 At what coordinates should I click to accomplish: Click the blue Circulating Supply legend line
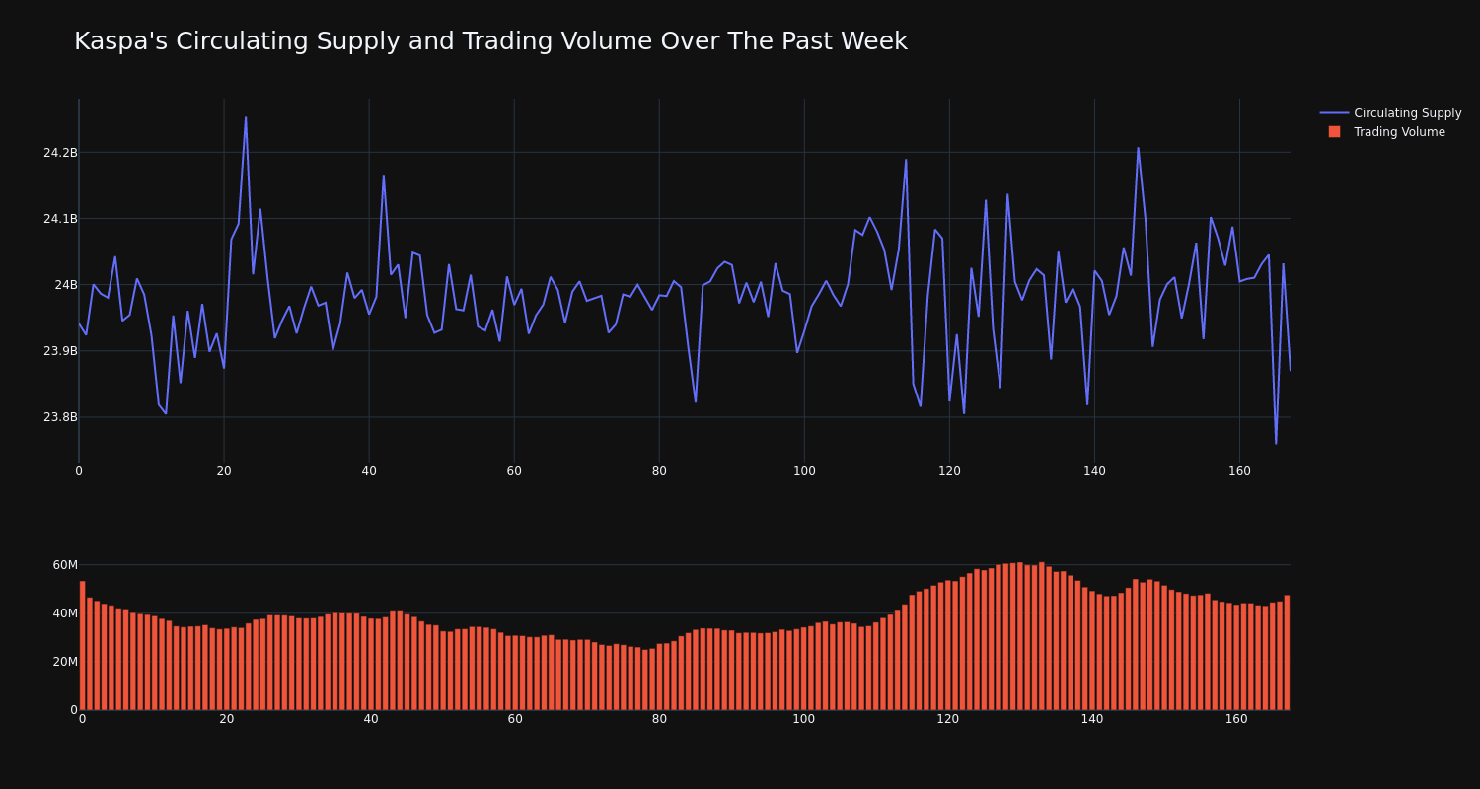coord(1334,113)
